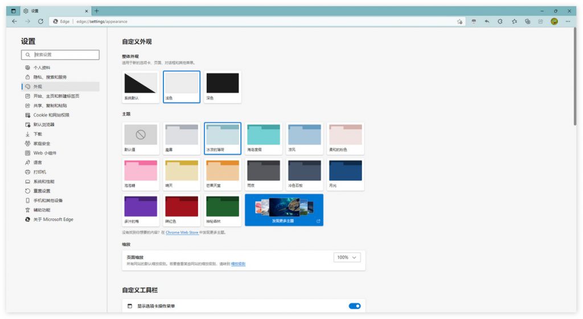583x319 pixels.
Task: Open 外观 in the settings sidebar
Action: coord(60,86)
